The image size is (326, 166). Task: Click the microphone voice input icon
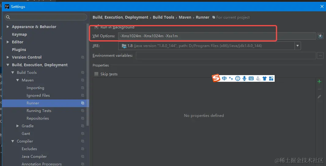(244, 78)
